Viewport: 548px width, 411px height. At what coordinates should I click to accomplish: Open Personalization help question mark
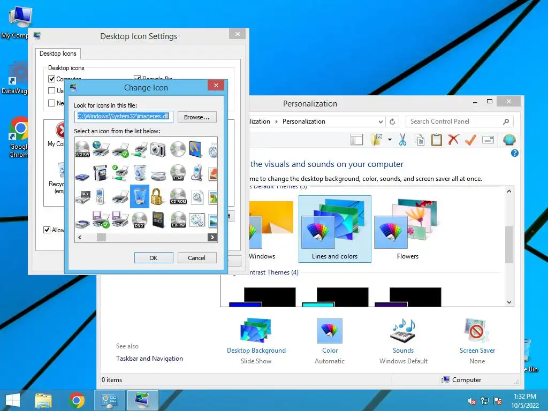[514, 153]
